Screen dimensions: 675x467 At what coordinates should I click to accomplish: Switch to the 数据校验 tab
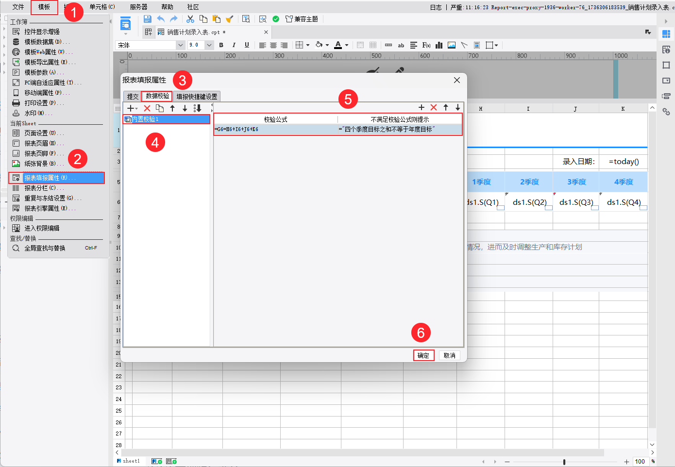(157, 96)
